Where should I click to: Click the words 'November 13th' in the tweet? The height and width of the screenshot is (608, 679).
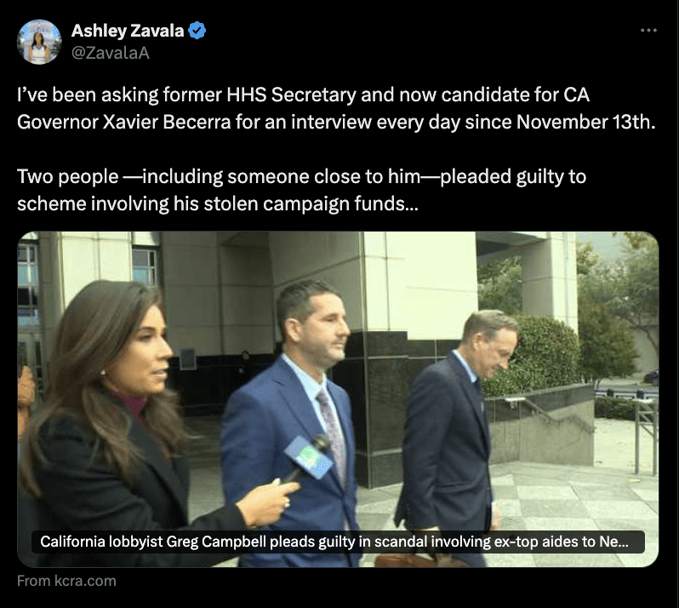(586, 123)
